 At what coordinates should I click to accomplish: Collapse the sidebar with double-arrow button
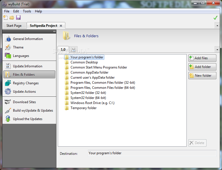(54, 31)
